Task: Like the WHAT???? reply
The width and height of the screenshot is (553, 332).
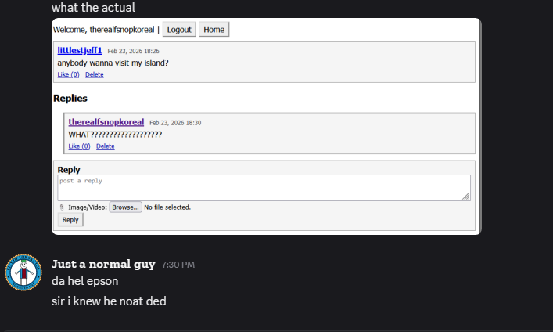Action: tap(79, 146)
